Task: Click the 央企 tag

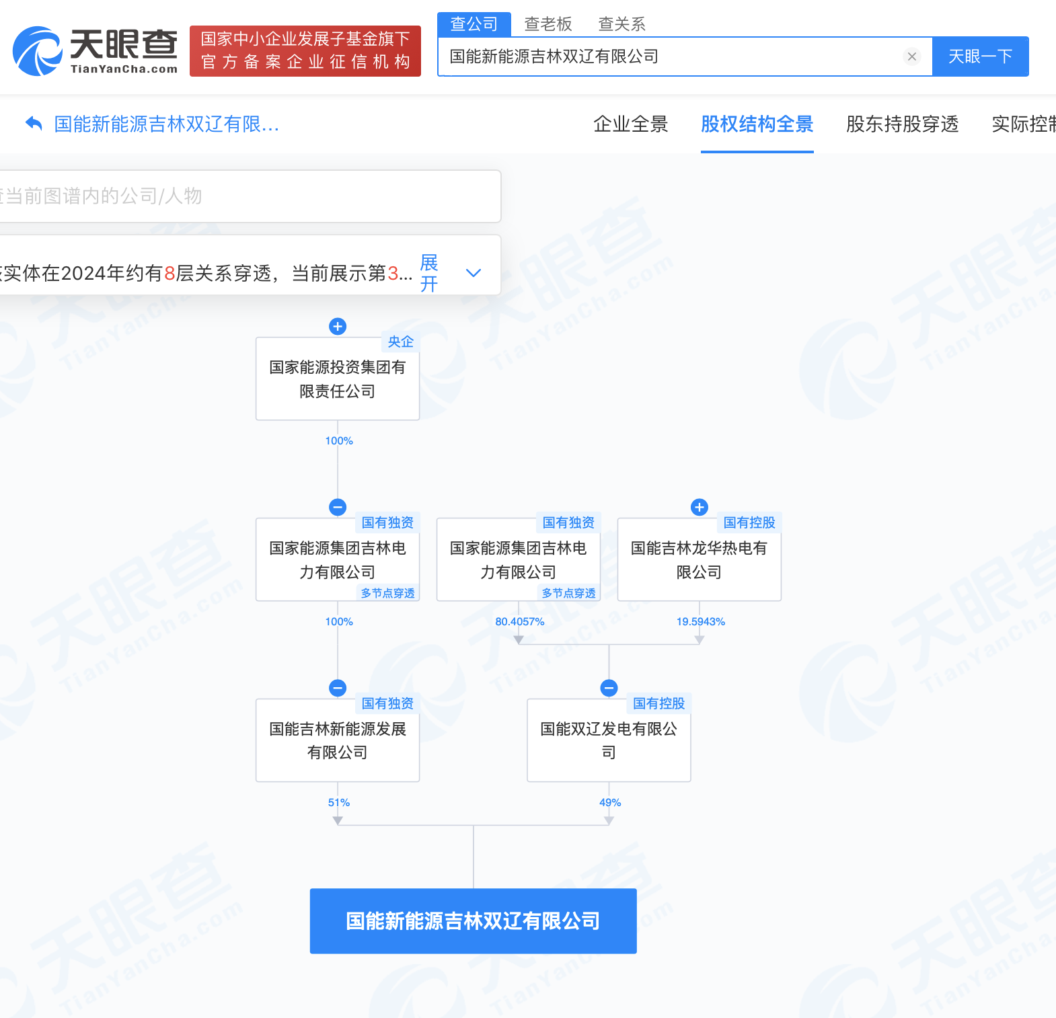Action: tap(401, 342)
